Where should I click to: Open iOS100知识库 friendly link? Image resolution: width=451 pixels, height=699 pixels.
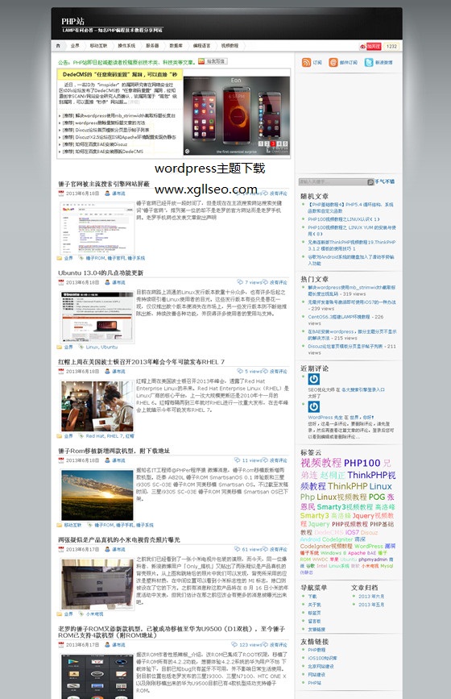tap(322, 658)
